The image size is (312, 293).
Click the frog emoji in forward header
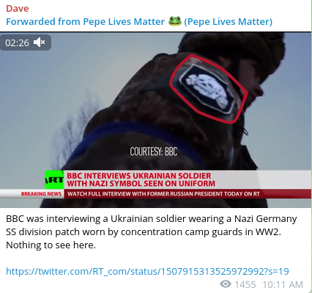[x=175, y=21]
